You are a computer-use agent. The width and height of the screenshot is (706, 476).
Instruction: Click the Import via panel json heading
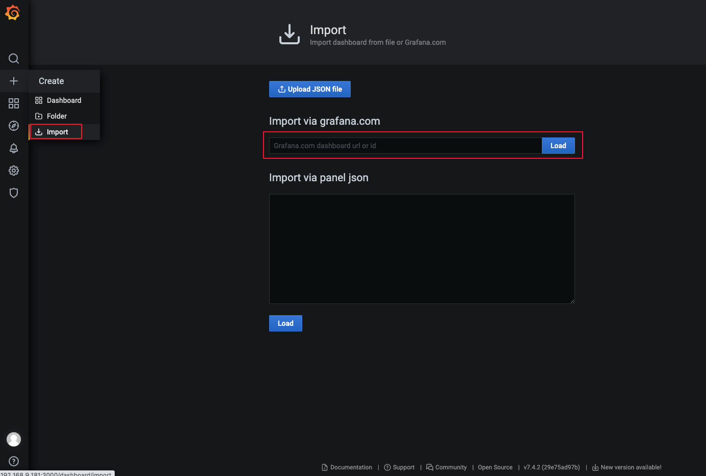click(x=319, y=178)
